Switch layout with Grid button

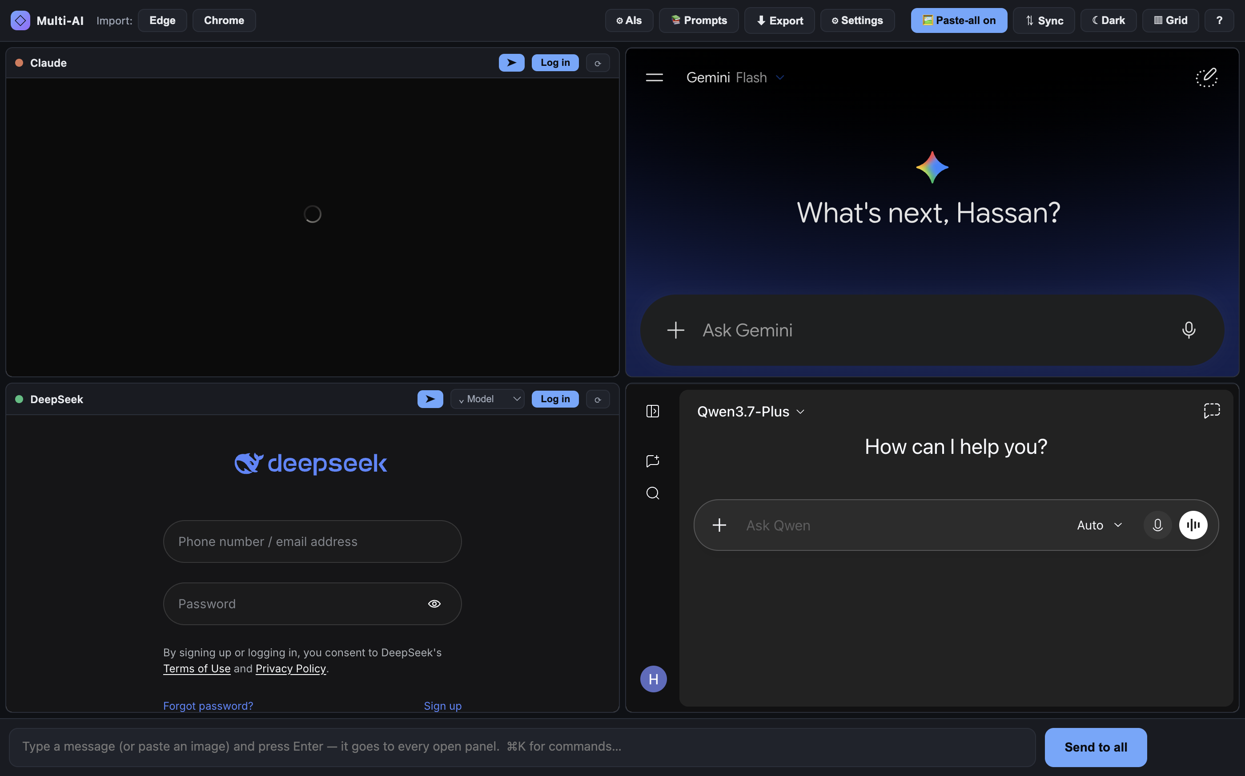1170,20
